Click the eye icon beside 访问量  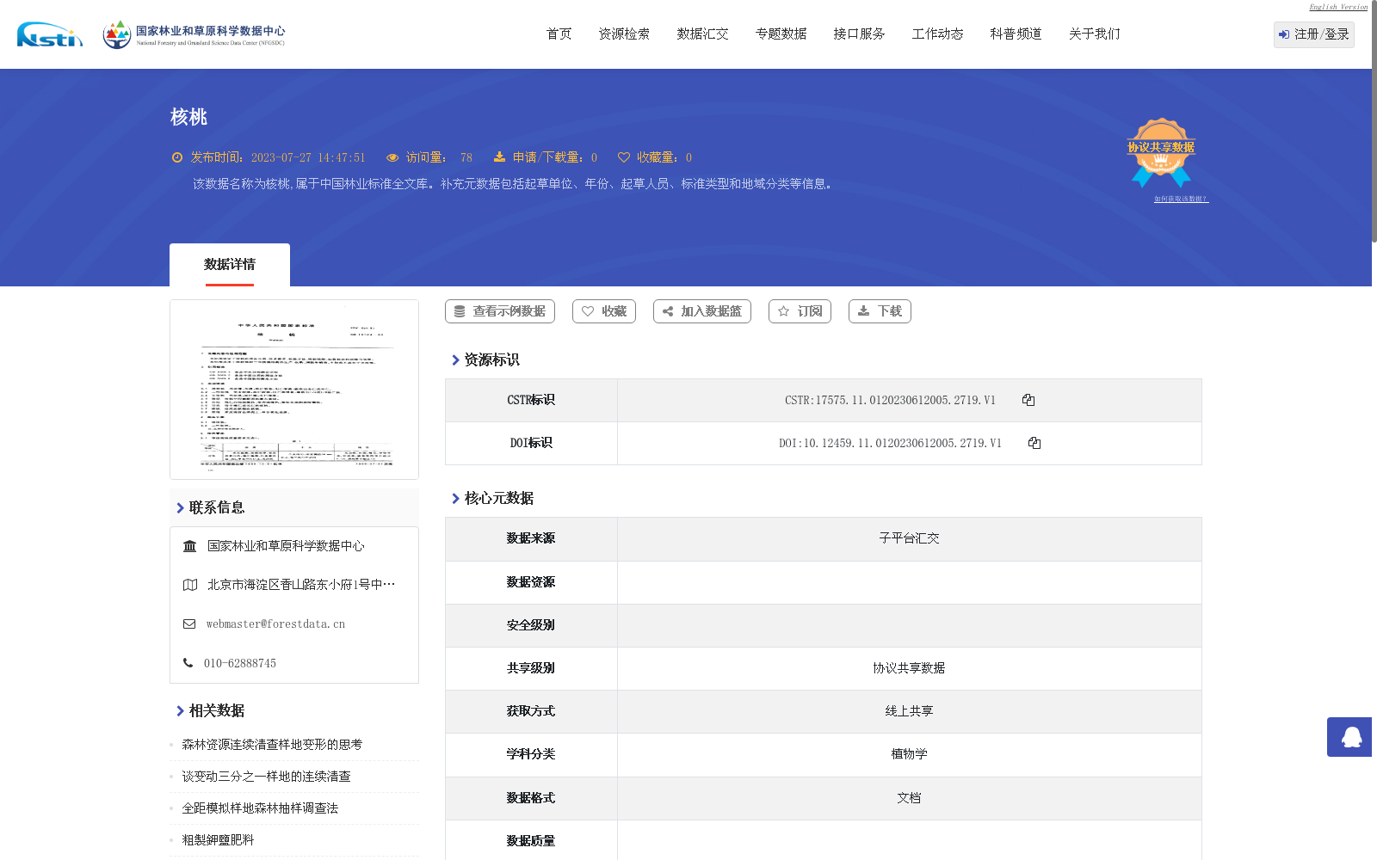392,157
